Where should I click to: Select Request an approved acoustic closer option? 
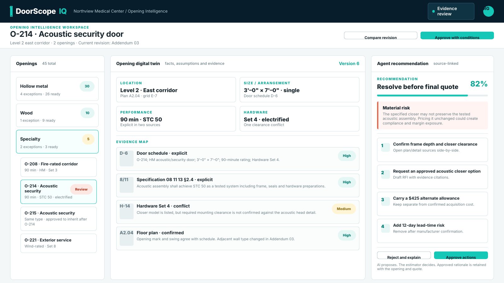[432, 177]
